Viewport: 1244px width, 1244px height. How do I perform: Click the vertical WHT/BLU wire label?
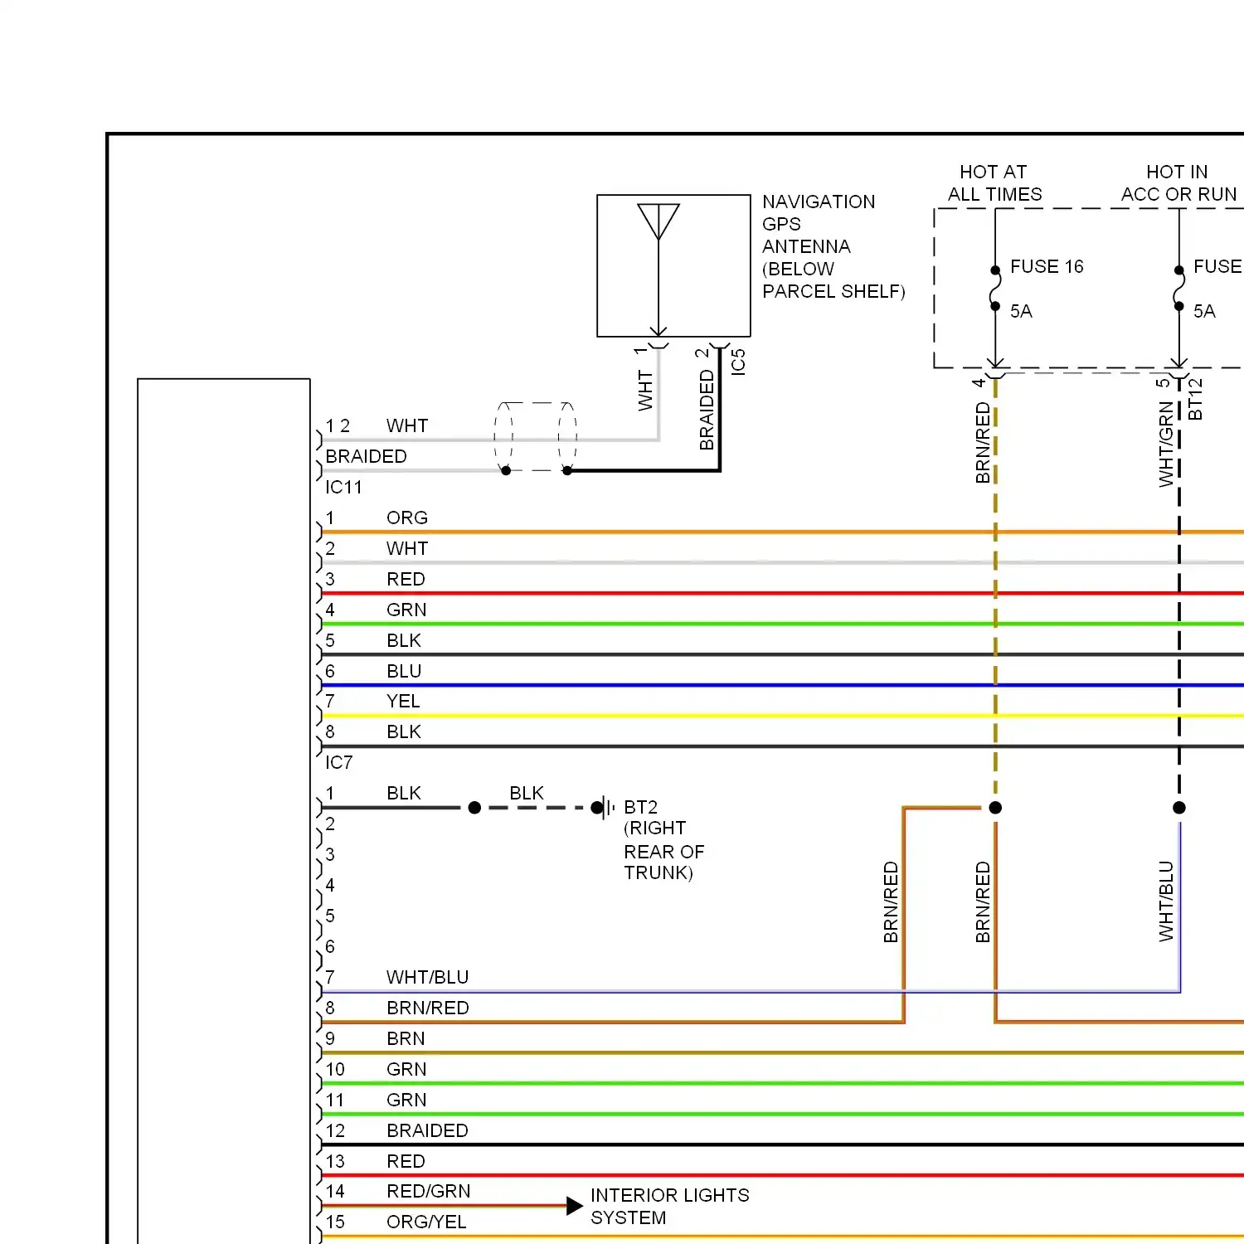(x=1166, y=901)
